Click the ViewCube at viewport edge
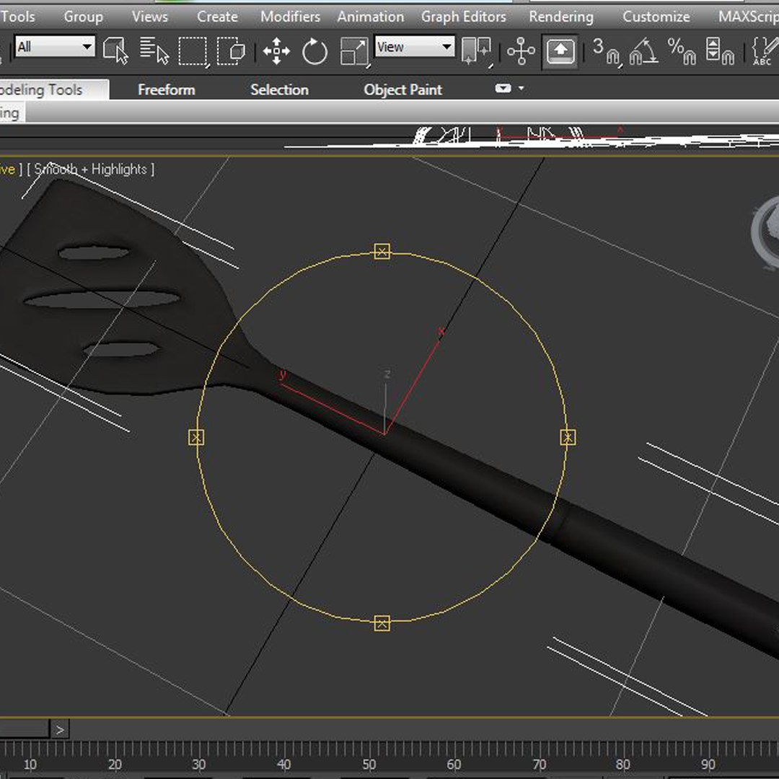This screenshot has width=779, height=779. (x=766, y=234)
